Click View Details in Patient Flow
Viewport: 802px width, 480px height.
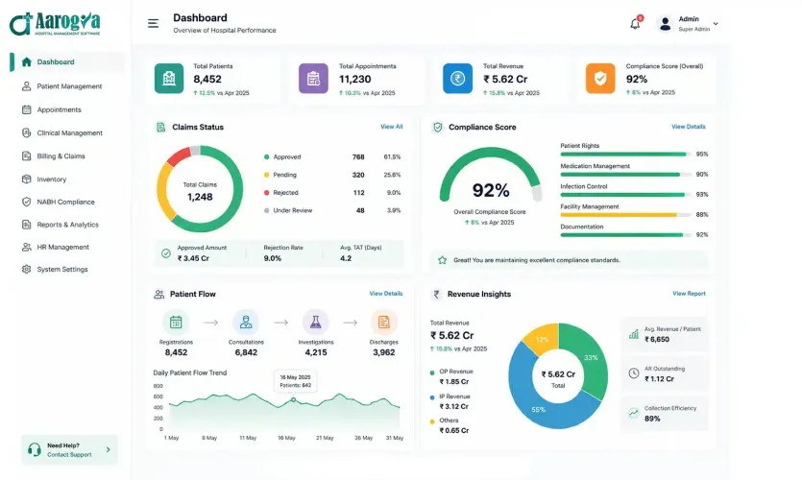[386, 294]
